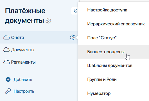Click cloud icon beside Регламенты

(6, 62)
